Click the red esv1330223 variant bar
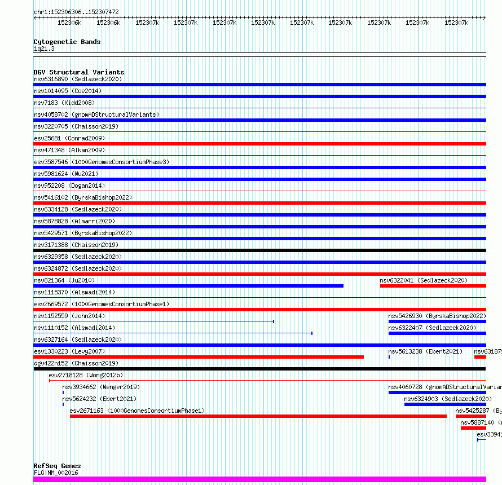 tap(199, 357)
